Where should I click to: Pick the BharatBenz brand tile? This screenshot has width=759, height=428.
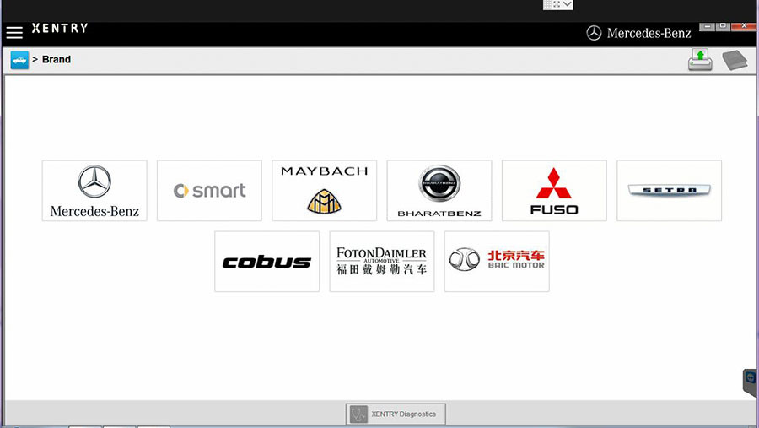click(x=439, y=191)
